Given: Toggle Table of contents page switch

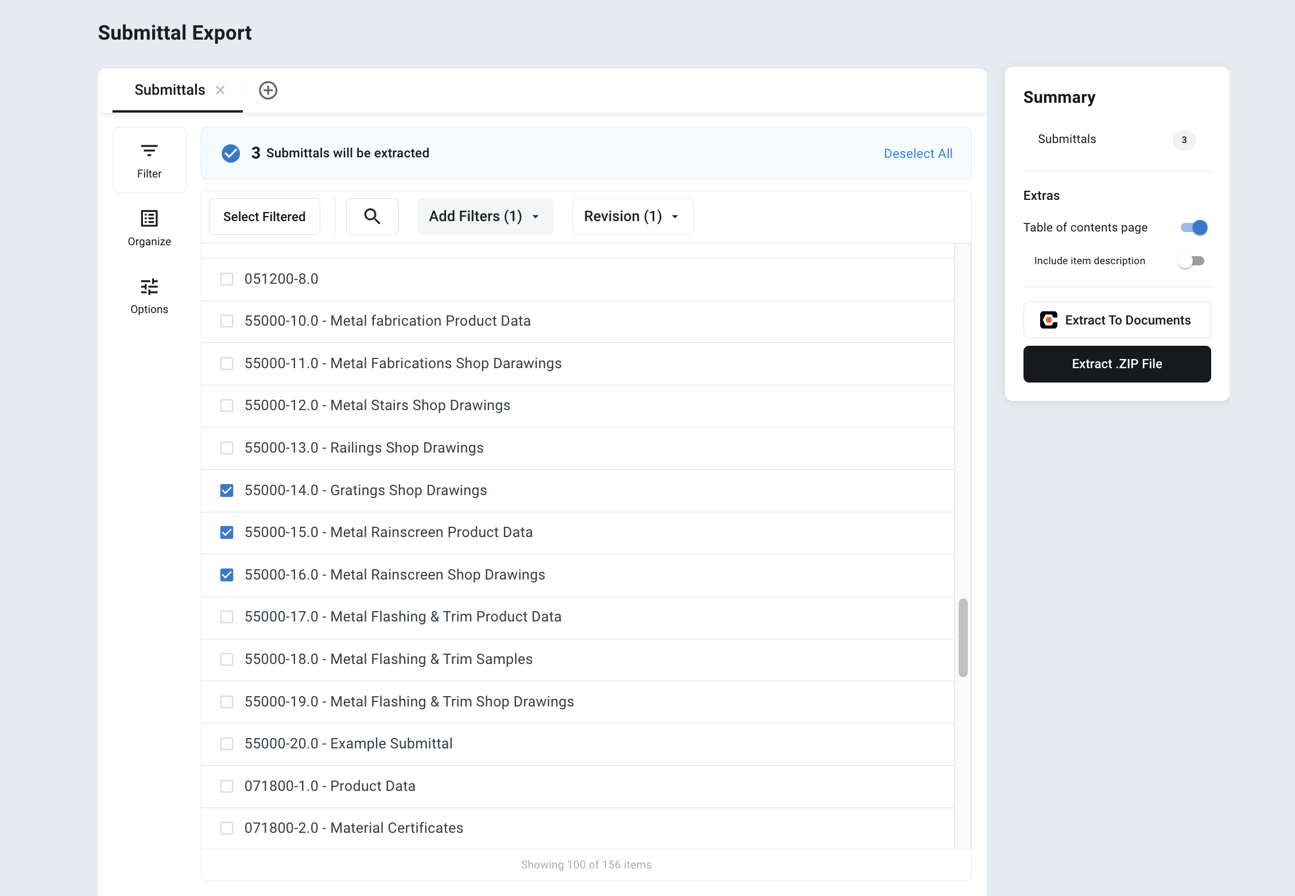Looking at the screenshot, I should 1193,227.
